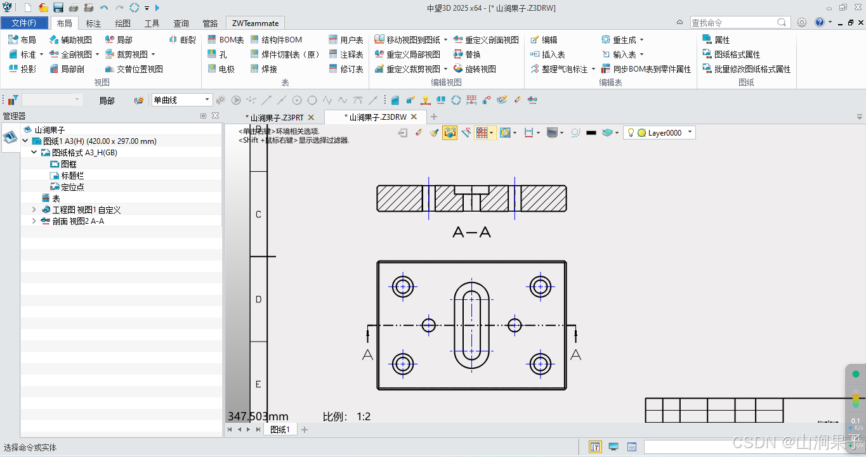Click 同步BOM表到零件属性 tool
The height and width of the screenshot is (457, 866).
coord(646,69)
